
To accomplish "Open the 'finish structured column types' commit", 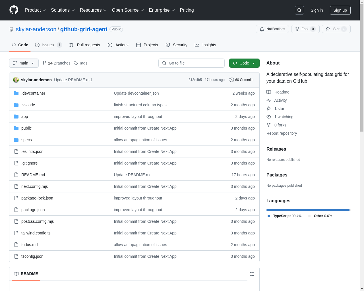I will point(140,105).
